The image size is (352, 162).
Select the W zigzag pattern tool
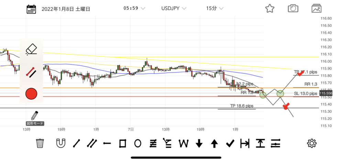184,143
